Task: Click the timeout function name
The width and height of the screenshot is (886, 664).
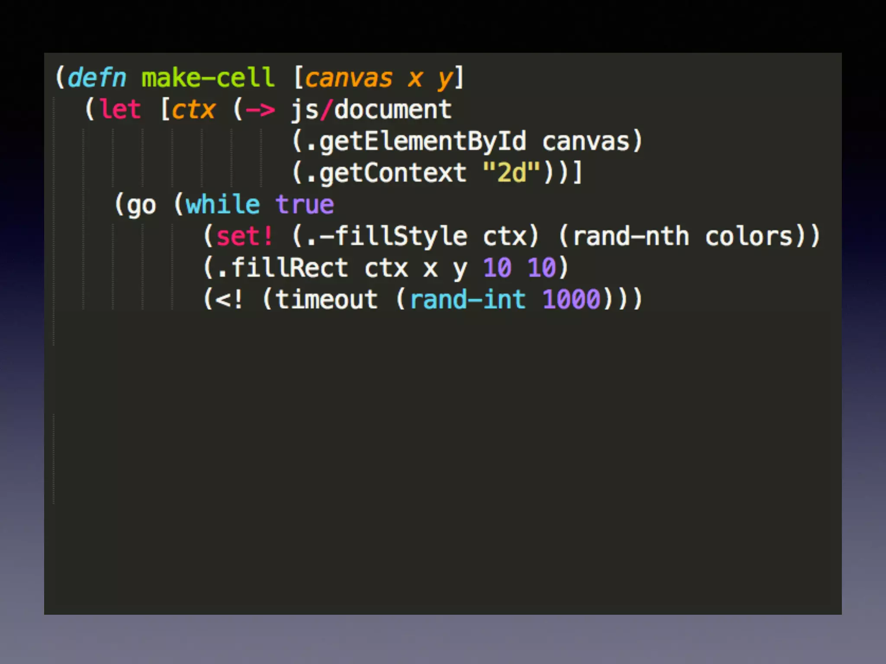Action: (327, 300)
